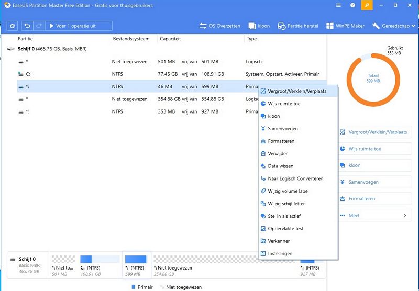Click the orange usage donut chart
419x291 pixels.
373,80
